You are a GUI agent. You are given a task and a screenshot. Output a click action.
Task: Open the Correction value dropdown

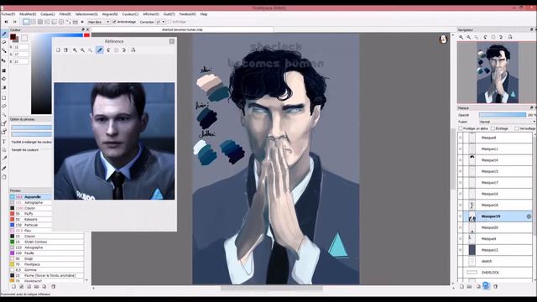pos(160,22)
